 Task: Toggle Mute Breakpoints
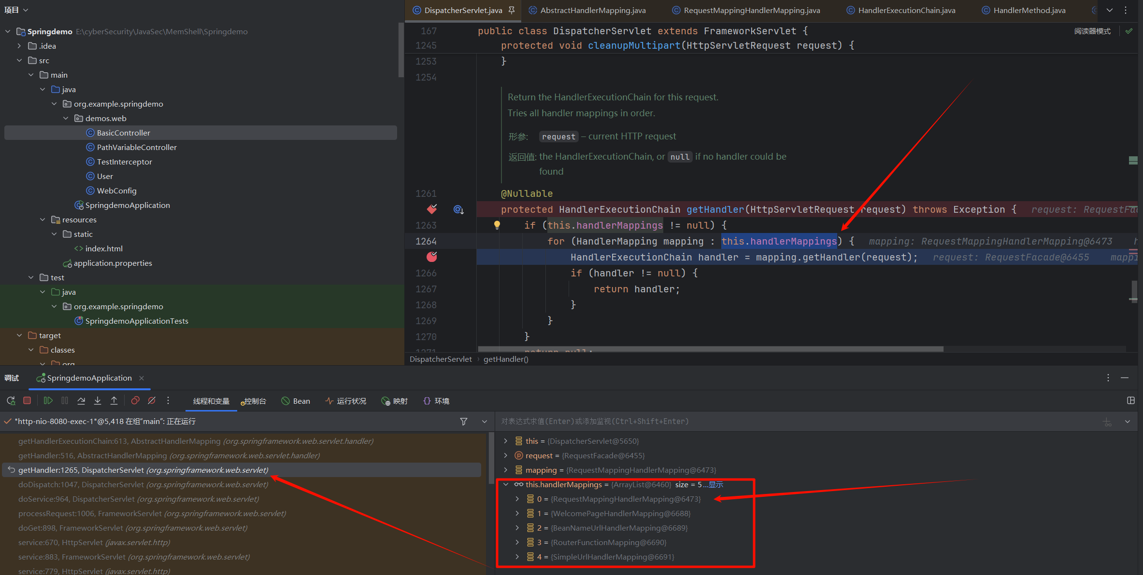[152, 400]
